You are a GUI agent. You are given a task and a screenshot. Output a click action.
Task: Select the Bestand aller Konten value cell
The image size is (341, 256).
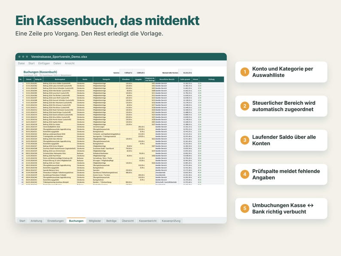pos(185,73)
